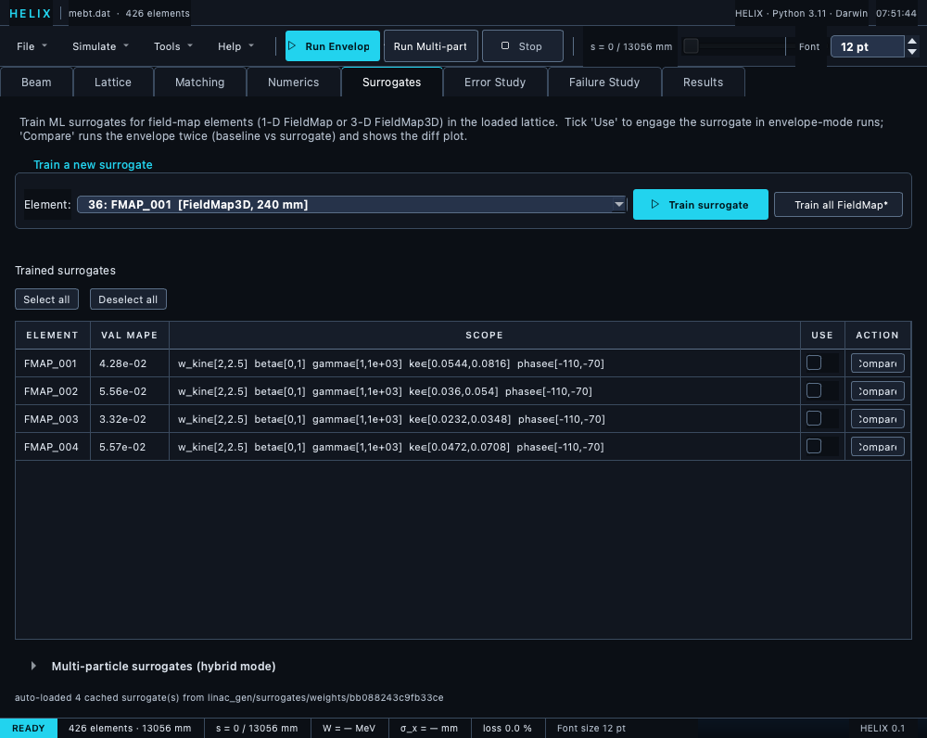The image size is (927, 738).
Task: Click Compare for FMAP_003 row
Action: (877, 419)
